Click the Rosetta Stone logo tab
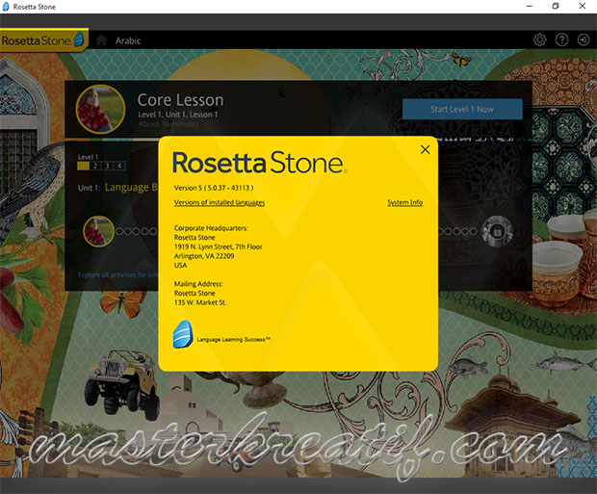The height and width of the screenshot is (494, 597). [43, 40]
